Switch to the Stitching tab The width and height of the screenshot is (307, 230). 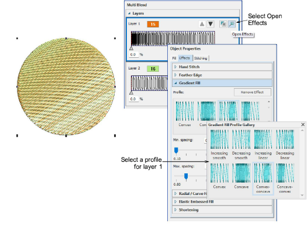[x=201, y=58]
